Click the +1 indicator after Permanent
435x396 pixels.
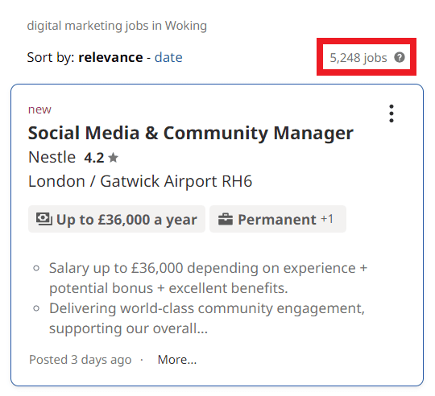click(x=327, y=219)
